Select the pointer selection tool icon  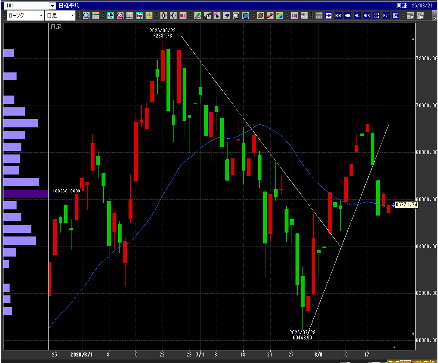[x=217, y=16]
